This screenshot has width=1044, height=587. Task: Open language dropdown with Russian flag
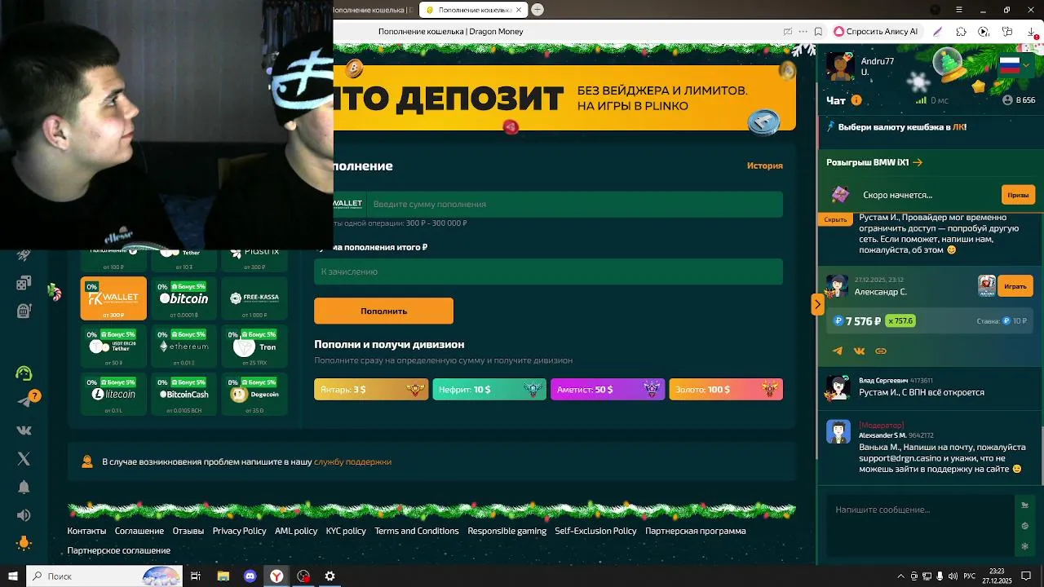1016,65
